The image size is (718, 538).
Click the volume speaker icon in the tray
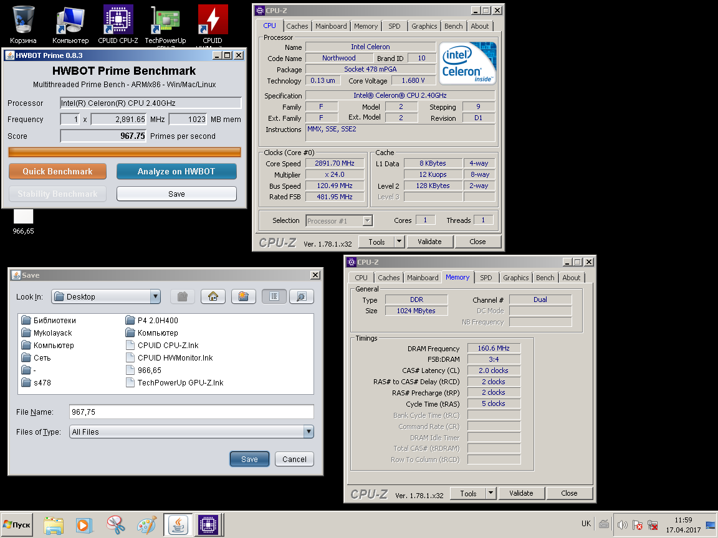[x=622, y=525]
